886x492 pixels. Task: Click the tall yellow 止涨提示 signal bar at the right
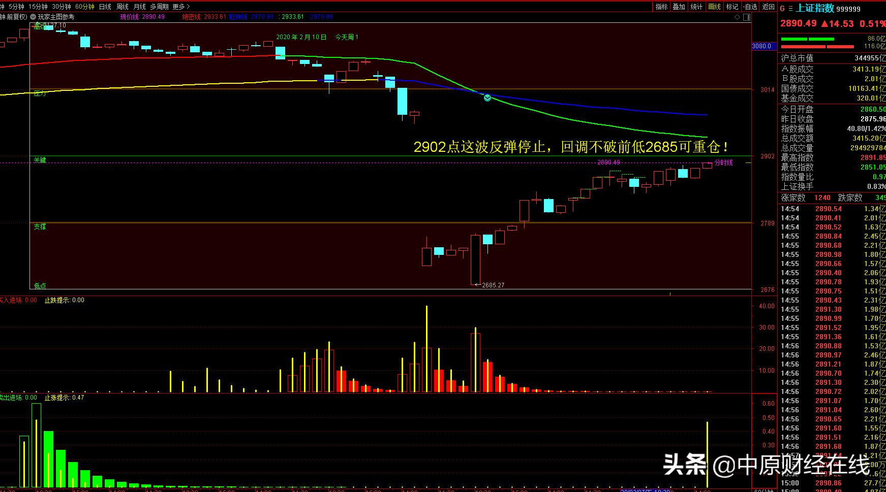tap(707, 454)
